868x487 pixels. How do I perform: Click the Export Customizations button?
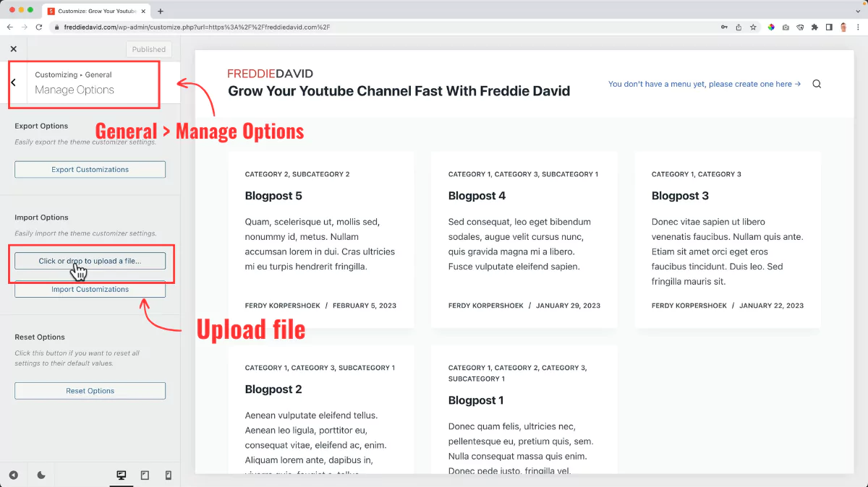coord(90,169)
